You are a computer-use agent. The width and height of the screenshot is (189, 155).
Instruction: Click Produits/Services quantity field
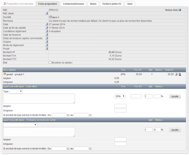pos(148,130)
